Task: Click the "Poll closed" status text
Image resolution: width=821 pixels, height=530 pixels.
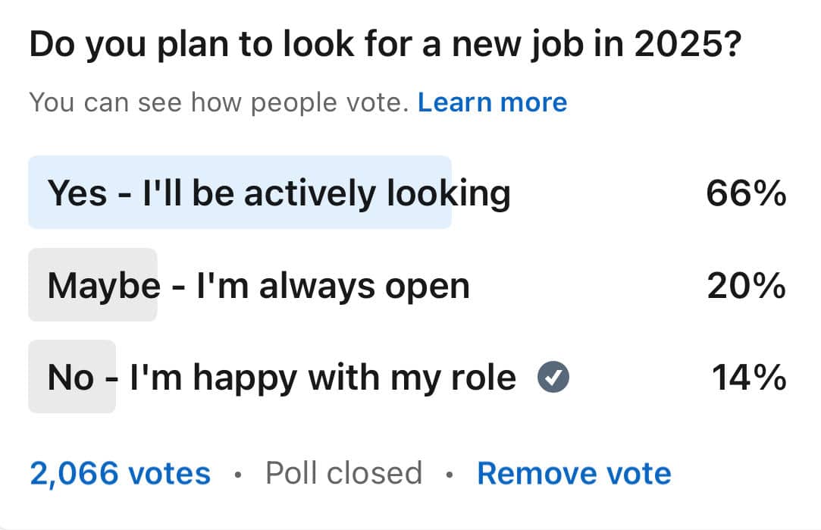Action: (343, 473)
